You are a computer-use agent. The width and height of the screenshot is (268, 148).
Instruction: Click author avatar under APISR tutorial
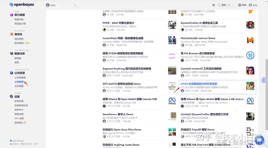(x=182, y=91)
